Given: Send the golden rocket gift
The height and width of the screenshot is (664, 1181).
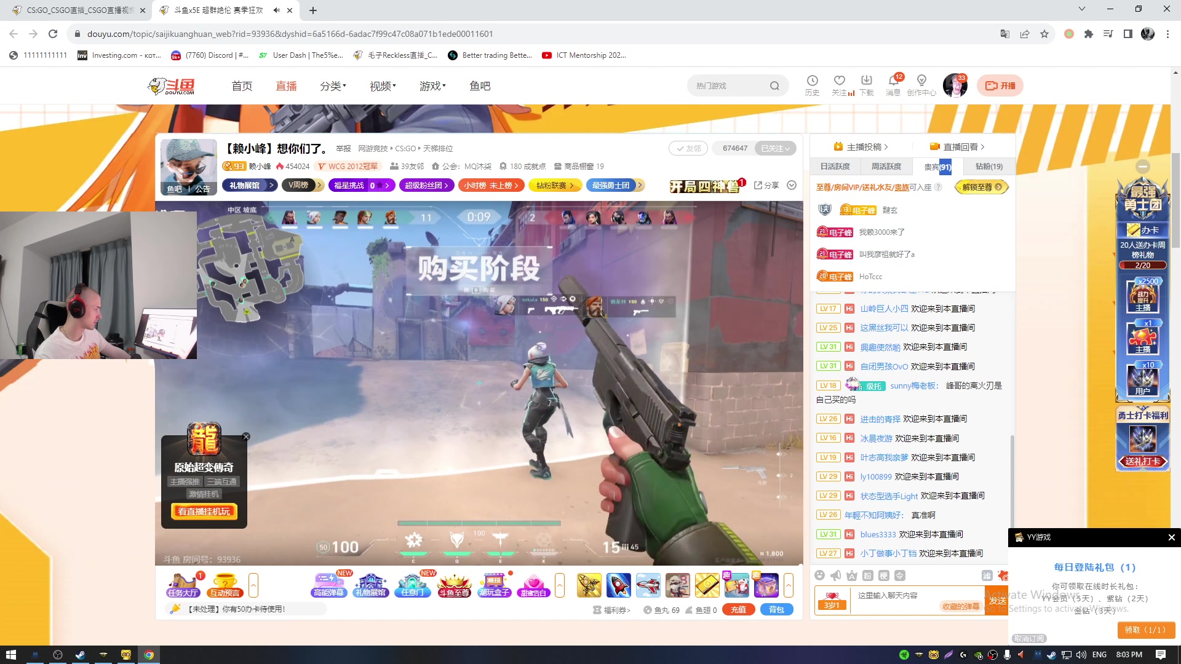Looking at the screenshot, I should pyautogui.click(x=589, y=585).
